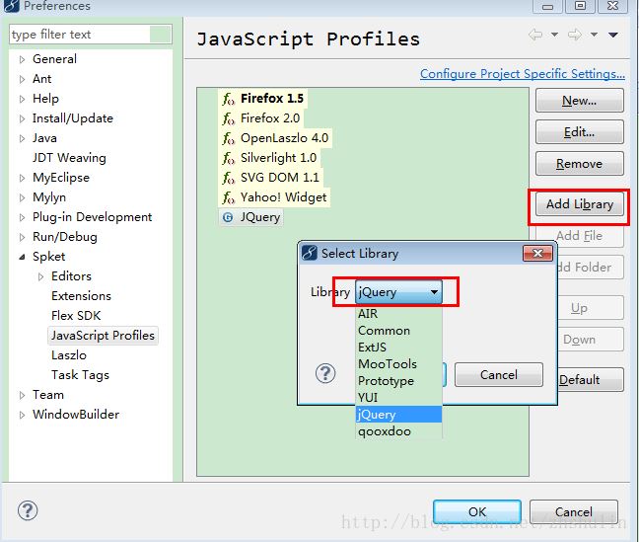Expand the General tree node

click(x=22, y=59)
